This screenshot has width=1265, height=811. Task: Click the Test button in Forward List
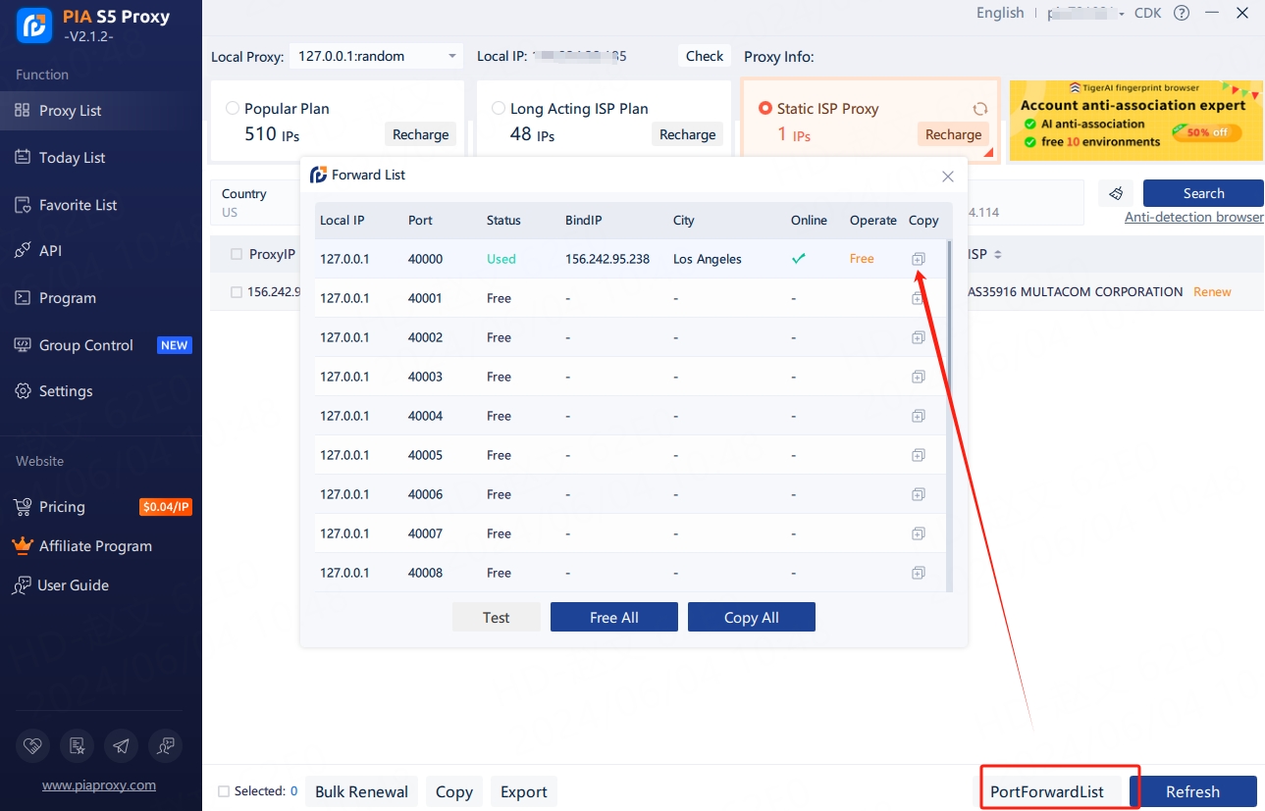[497, 617]
